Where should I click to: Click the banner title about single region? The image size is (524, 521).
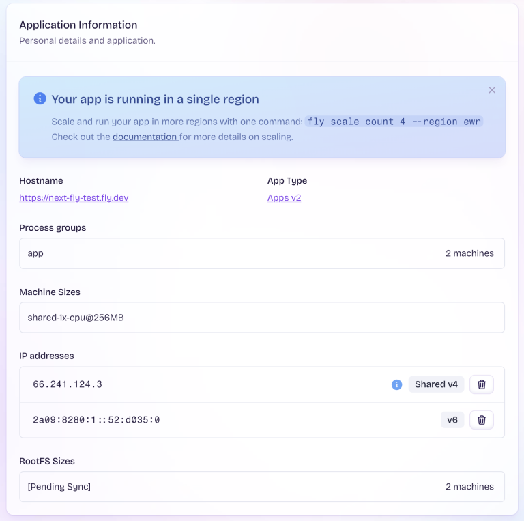[x=155, y=99]
